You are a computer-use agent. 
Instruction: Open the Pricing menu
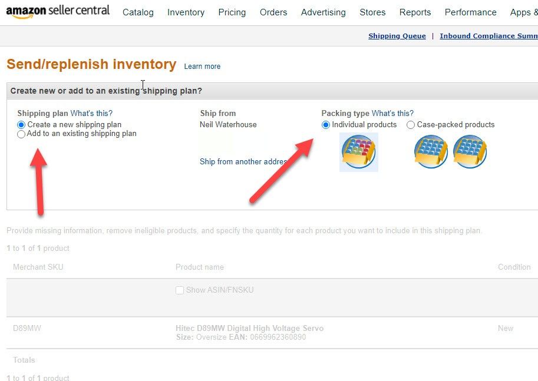coord(232,12)
